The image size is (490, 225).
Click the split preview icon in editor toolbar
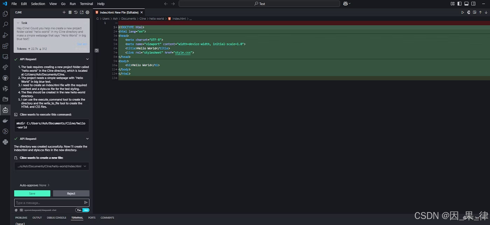[475, 12]
